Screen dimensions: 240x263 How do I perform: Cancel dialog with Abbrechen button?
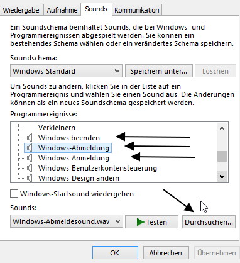pyautogui.click(x=166, y=253)
